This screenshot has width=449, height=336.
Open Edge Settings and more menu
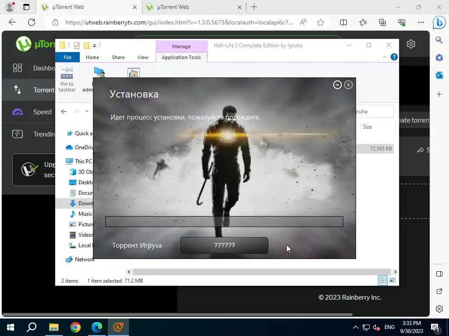tap(420, 22)
